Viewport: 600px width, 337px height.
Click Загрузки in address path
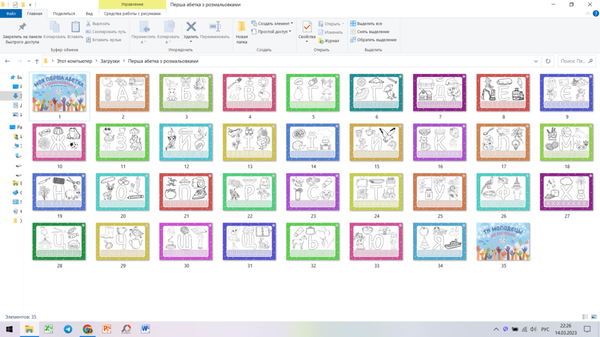pos(110,61)
